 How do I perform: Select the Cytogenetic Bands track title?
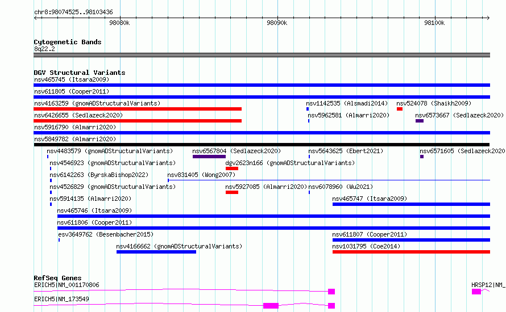tap(68, 42)
